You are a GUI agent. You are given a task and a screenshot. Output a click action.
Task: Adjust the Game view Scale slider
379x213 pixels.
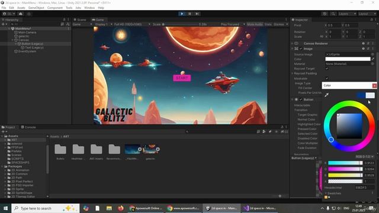[x=180, y=24]
